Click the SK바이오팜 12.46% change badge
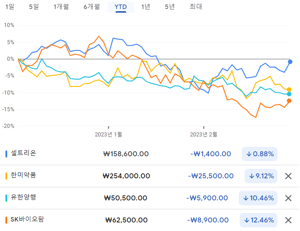 tap(258, 220)
